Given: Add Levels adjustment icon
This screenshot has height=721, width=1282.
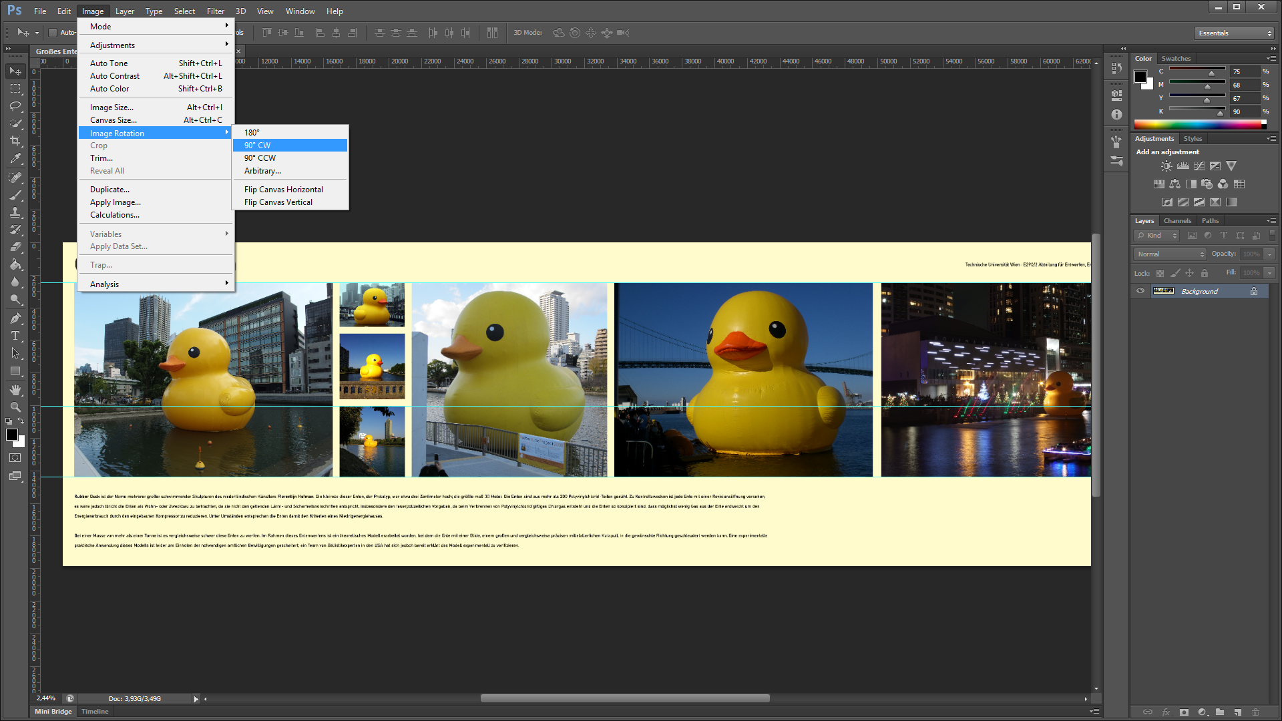Looking at the screenshot, I should (1183, 166).
